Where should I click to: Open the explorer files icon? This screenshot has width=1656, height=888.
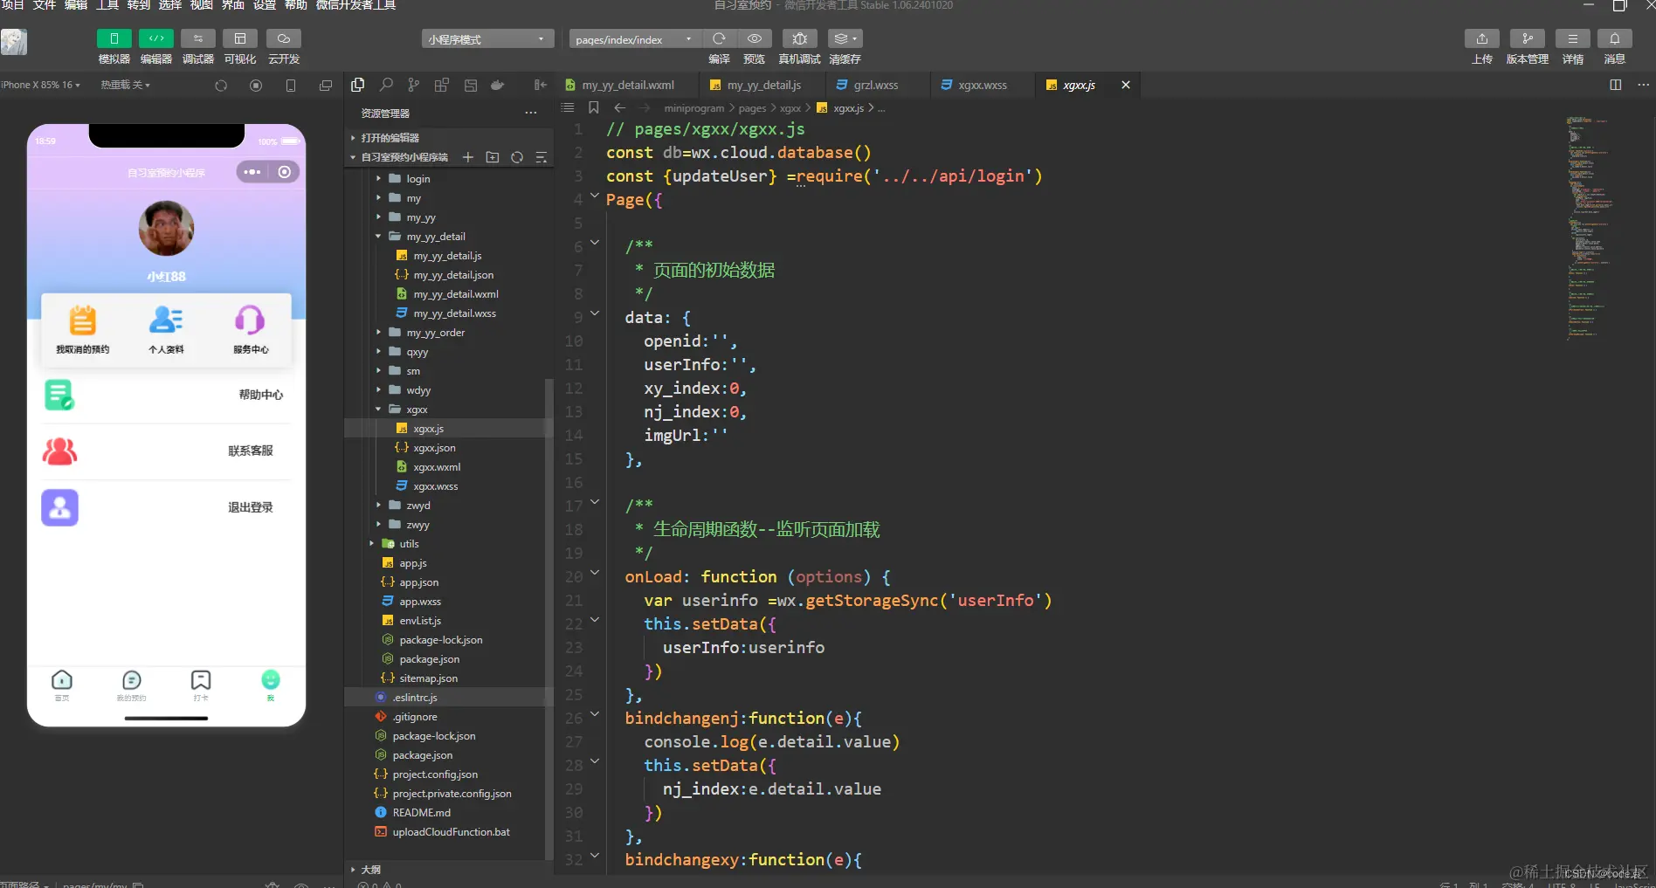coord(357,85)
